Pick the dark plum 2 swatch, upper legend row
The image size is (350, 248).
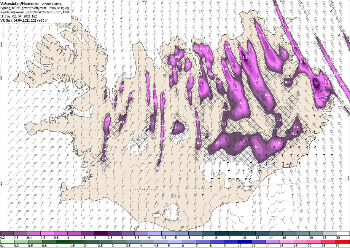click(101, 233)
